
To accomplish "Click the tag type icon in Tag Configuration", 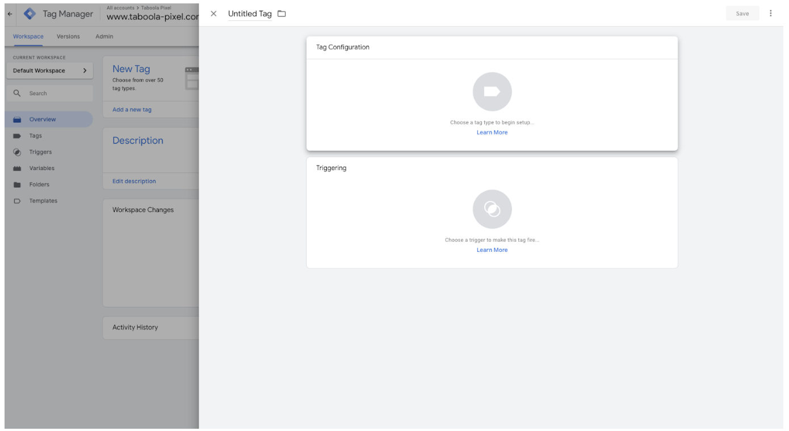I will [492, 91].
